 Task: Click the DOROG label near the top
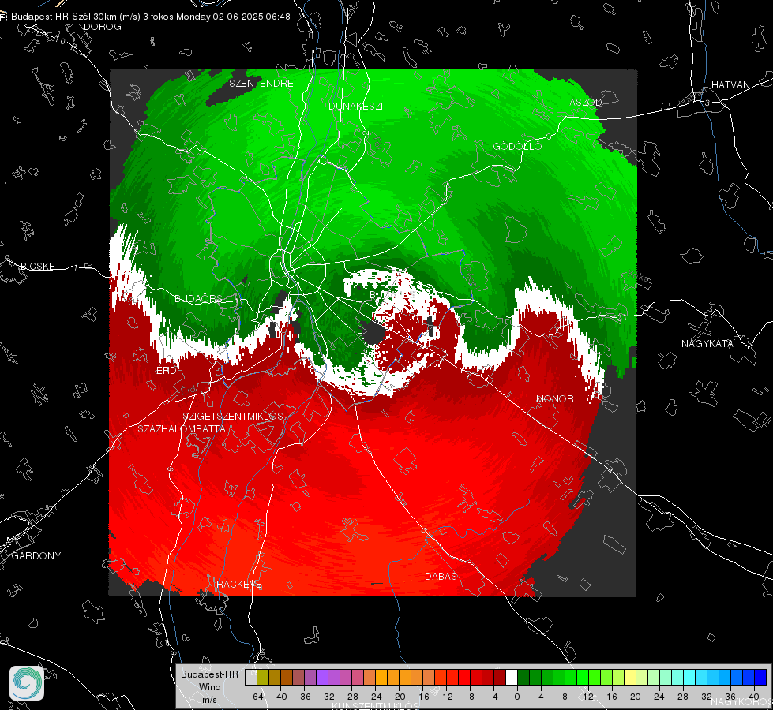103,27
